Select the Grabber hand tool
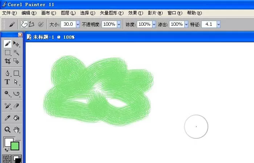Screen dimensions: 254x163 16,130
